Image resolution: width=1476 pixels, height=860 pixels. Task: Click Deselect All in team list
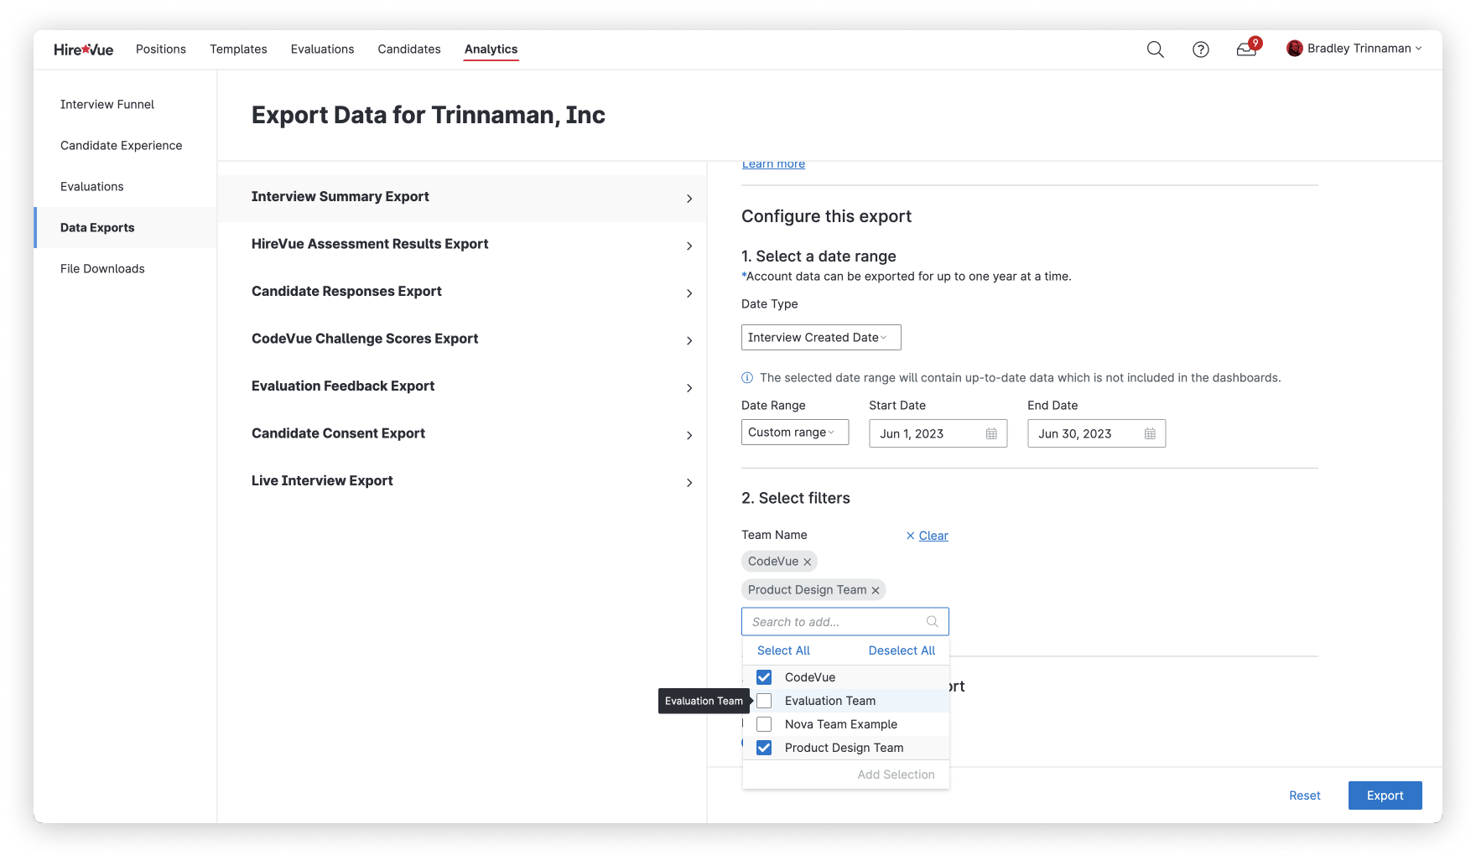(902, 650)
